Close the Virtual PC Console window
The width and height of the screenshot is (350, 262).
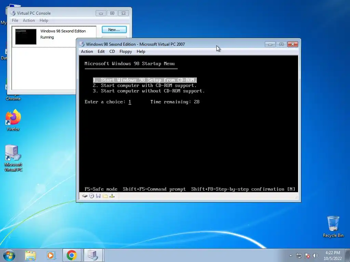coord(123,13)
